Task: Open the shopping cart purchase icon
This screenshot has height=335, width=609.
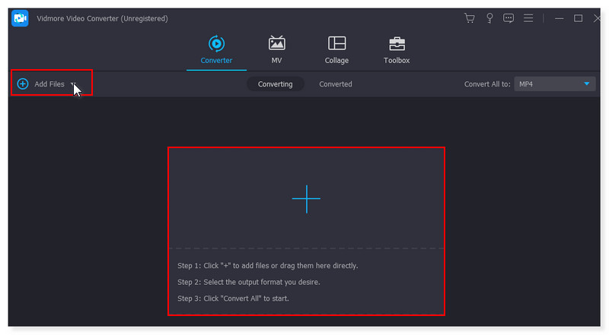Action: click(470, 18)
